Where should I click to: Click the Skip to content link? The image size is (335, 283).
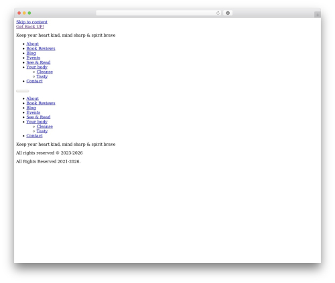pyautogui.click(x=31, y=22)
